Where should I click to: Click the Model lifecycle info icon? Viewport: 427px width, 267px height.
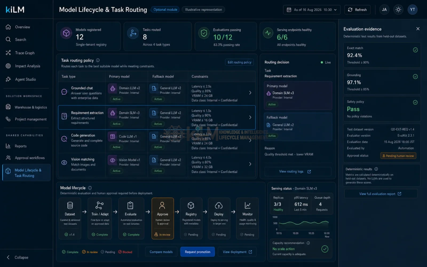click(x=90, y=188)
